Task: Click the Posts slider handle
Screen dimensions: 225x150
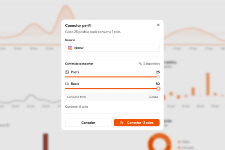Action: click(x=158, y=77)
